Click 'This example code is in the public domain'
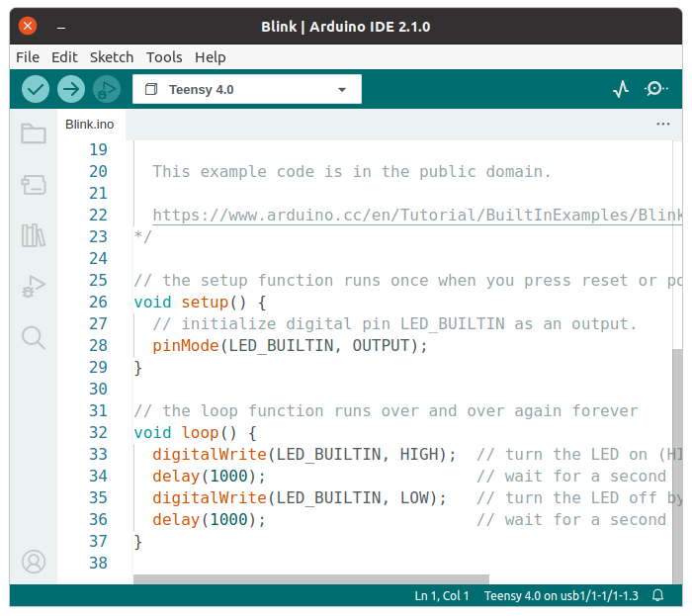The width and height of the screenshot is (692, 616). 352,172
